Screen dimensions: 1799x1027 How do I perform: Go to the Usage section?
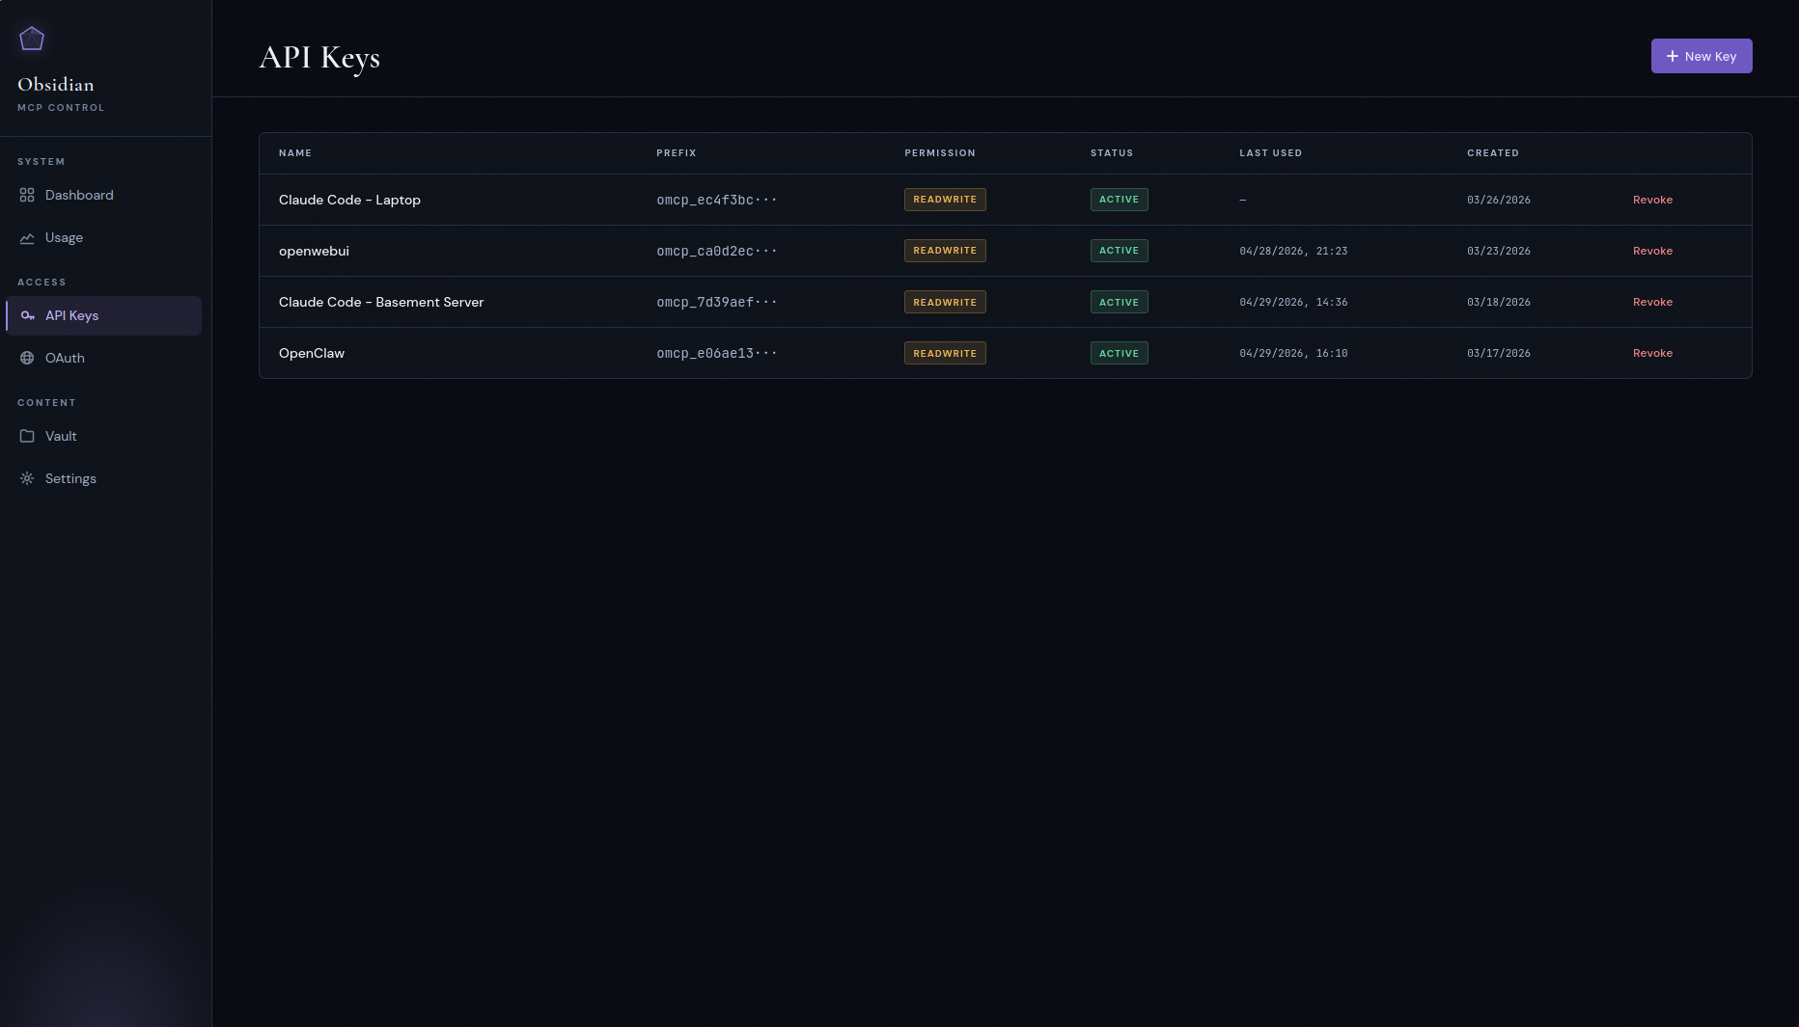104,237
